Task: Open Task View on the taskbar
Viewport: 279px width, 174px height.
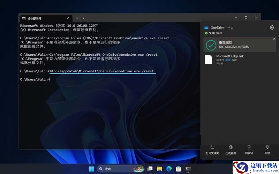Action: tap(150, 169)
